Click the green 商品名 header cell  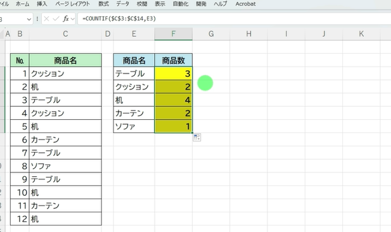[x=65, y=60]
